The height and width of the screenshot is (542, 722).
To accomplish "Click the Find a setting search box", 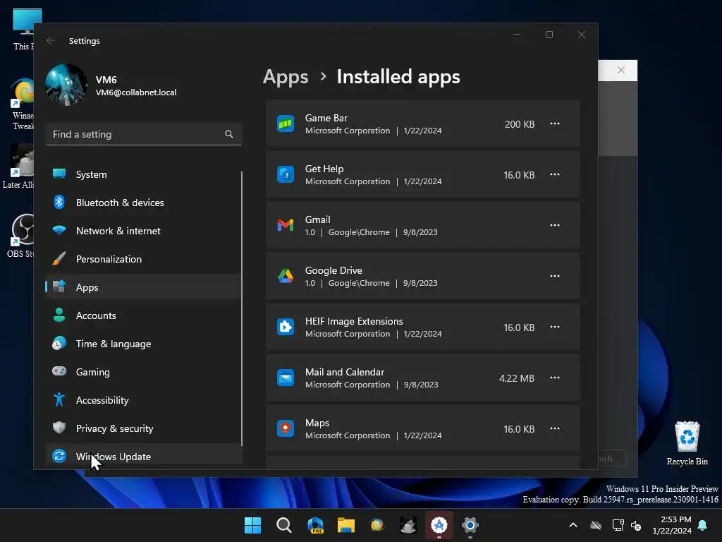I will click(x=144, y=134).
